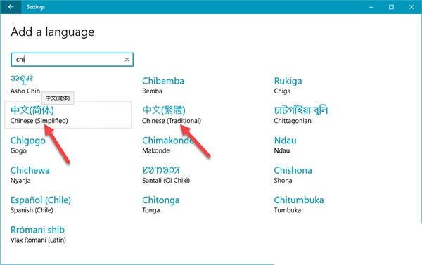Select Chitonga (Tonga) language
The width and height of the screenshot is (422, 265).
[161, 205]
